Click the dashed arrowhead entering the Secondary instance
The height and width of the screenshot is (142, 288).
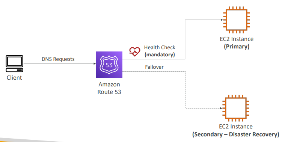[x=221, y=109]
